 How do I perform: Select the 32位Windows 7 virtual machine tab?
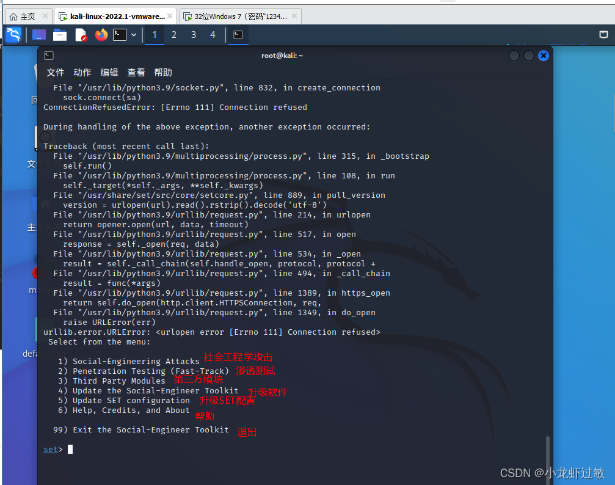point(238,16)
